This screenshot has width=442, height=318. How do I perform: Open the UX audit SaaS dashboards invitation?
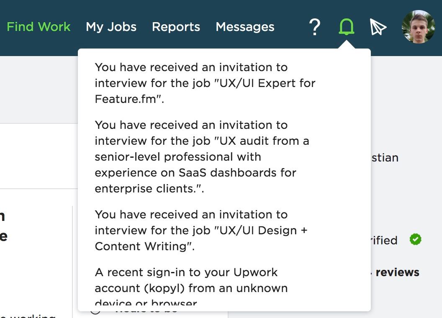pos(202,156)
